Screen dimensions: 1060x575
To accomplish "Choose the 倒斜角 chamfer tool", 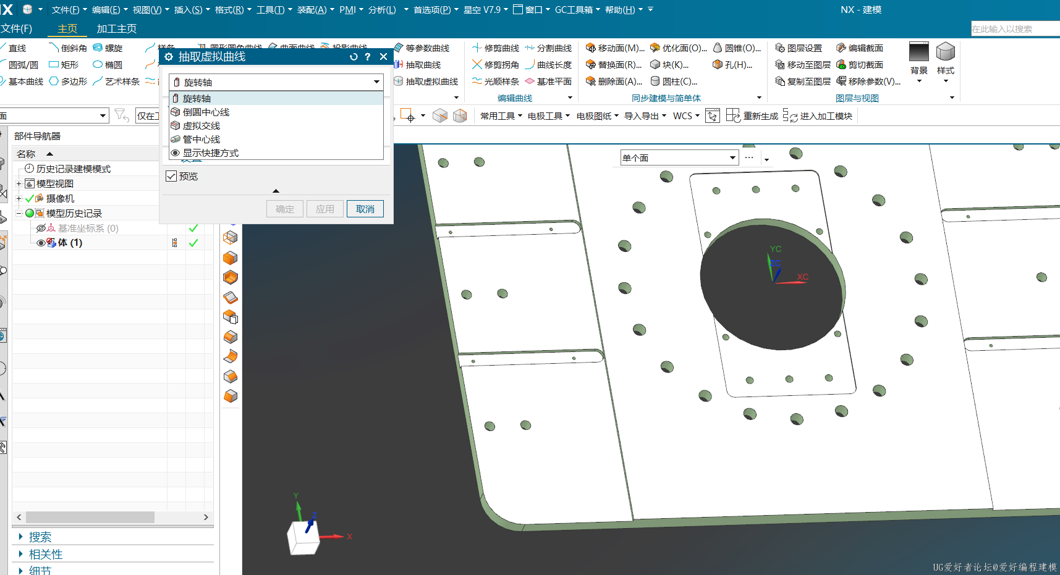I will pos(68,48).
